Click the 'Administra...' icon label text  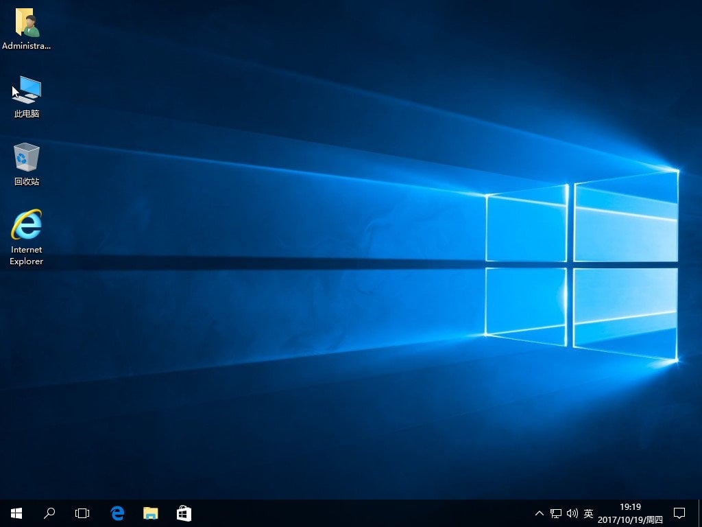pyautogui.click(x=27, y=46)
